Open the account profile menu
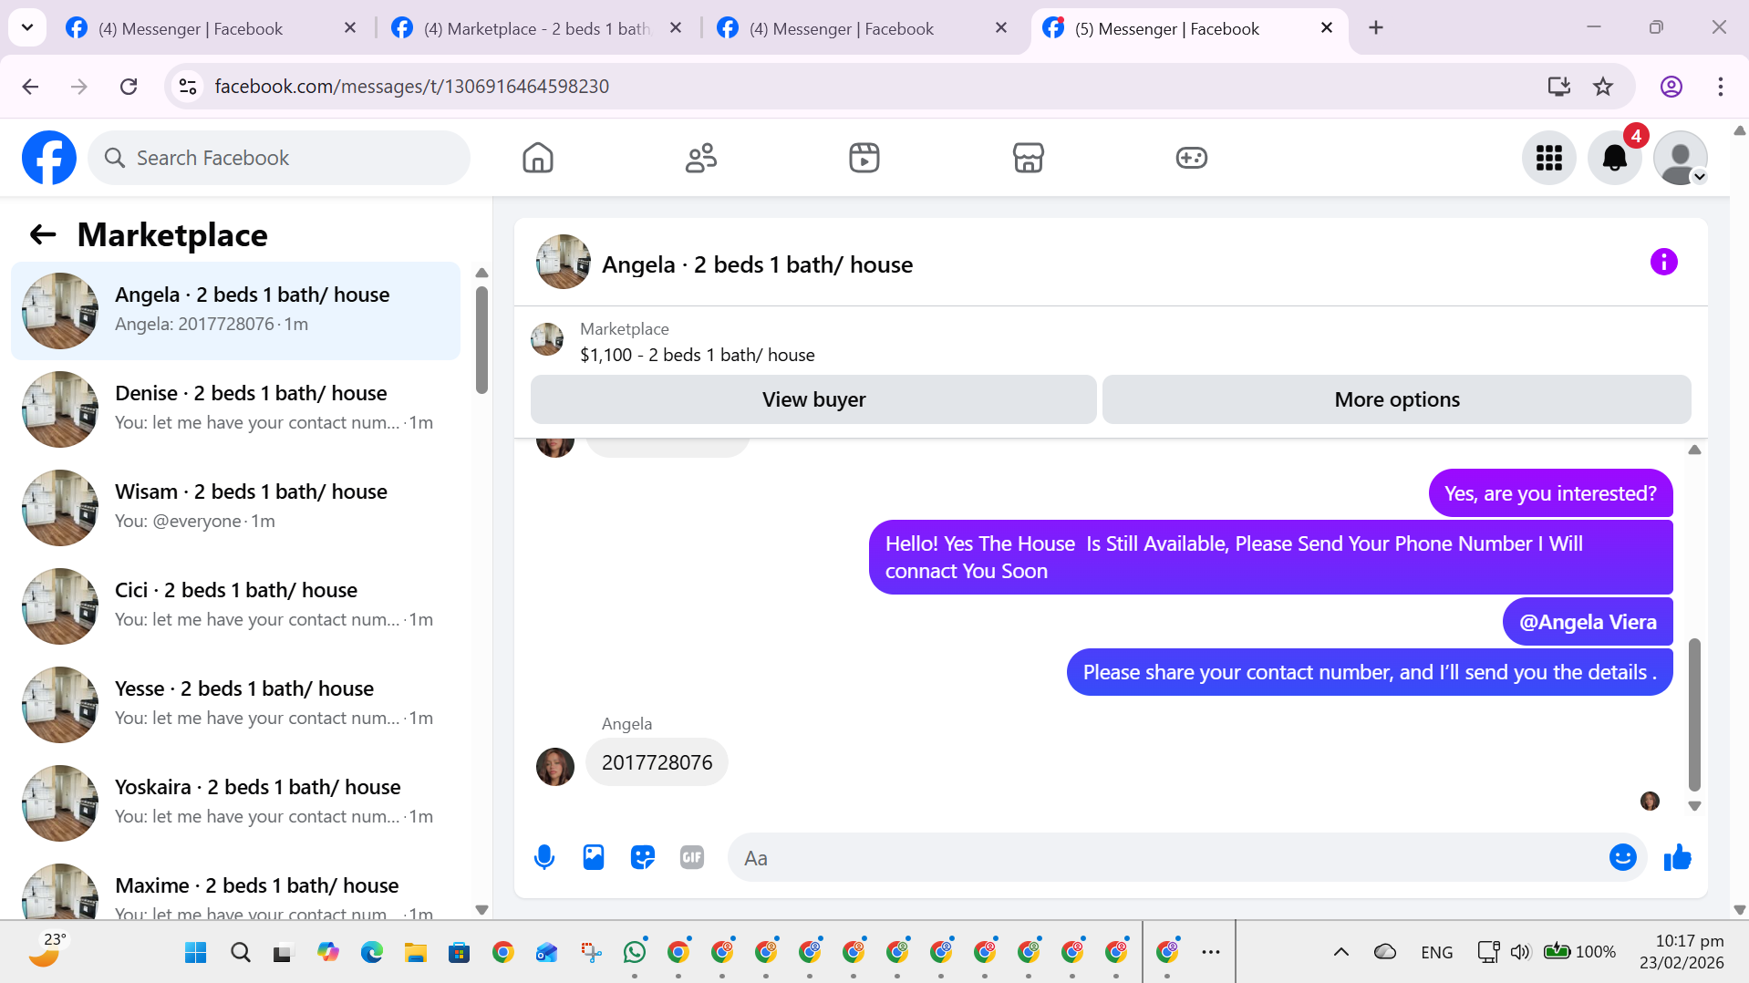The image size is (1749, 983). 1680,158
